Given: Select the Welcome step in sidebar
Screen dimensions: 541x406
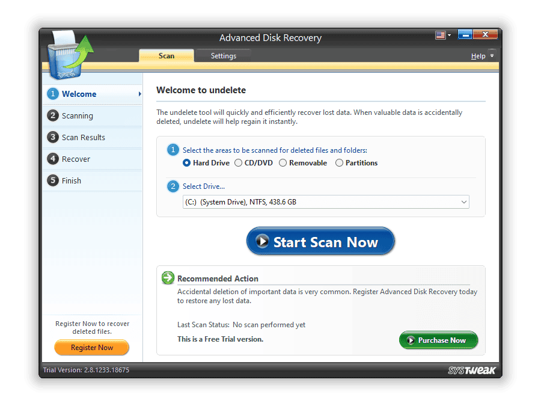Looking at the screenshot, I should click(93, 94).
